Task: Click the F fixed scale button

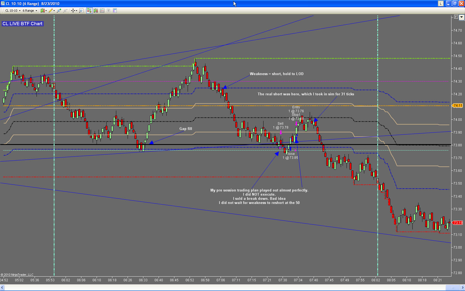Action: [x=456, y=17]
